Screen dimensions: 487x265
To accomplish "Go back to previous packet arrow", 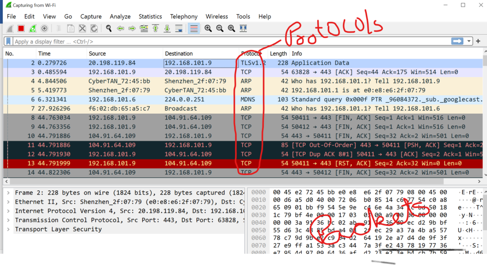I will [x=120, y=29].
